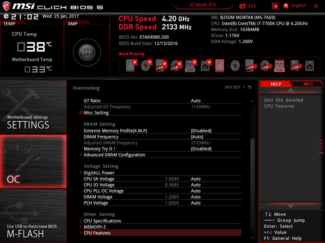Click the language globe icon
Screen dimensions: 325x243
(x=286, y=6)
